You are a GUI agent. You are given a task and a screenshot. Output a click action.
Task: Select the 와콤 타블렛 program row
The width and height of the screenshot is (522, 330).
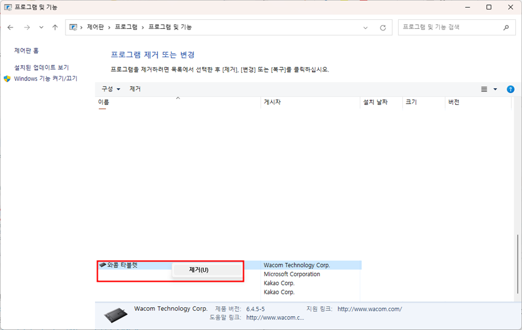pyautogui.click(x=229, y=265)
